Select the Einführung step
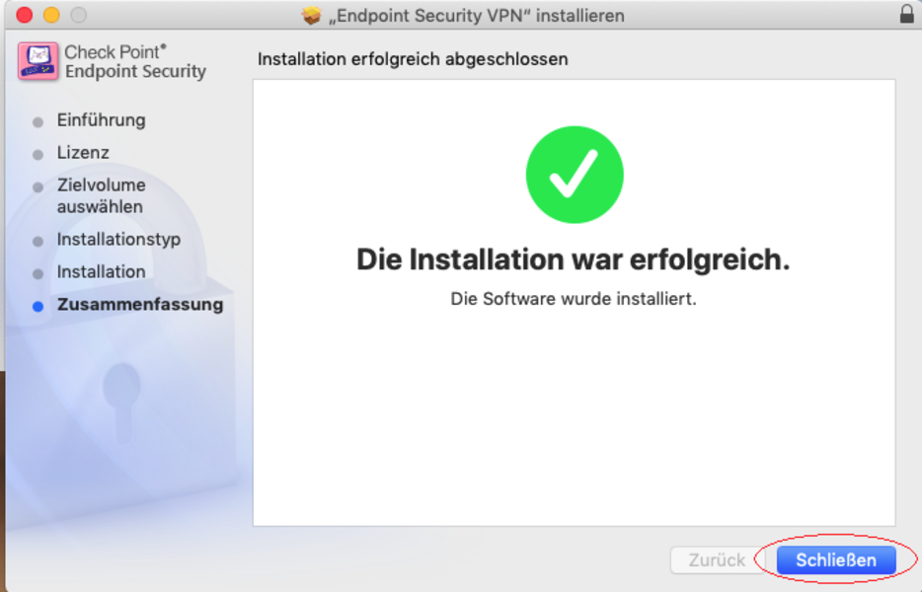Screen dimensions: 922x592 [101, 120]
